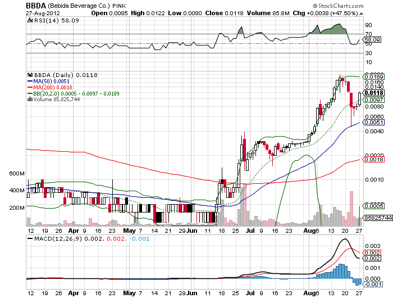The height and width of the screenshot is (298, 393).
Task: Click the 58.09 RSI value tag
Action: pos(372,40)
